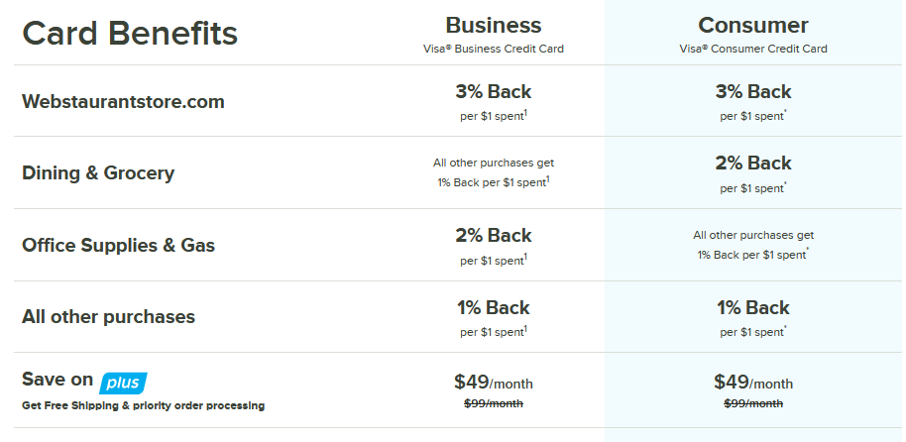Screen dimensions: 906x442
Task: Click the blue Plus badge icon
Action: [x=123, y=382]
